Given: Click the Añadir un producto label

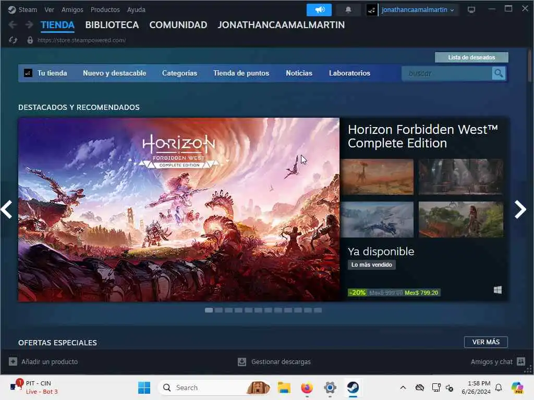Looking at the screenshot, I should (50, 361).
